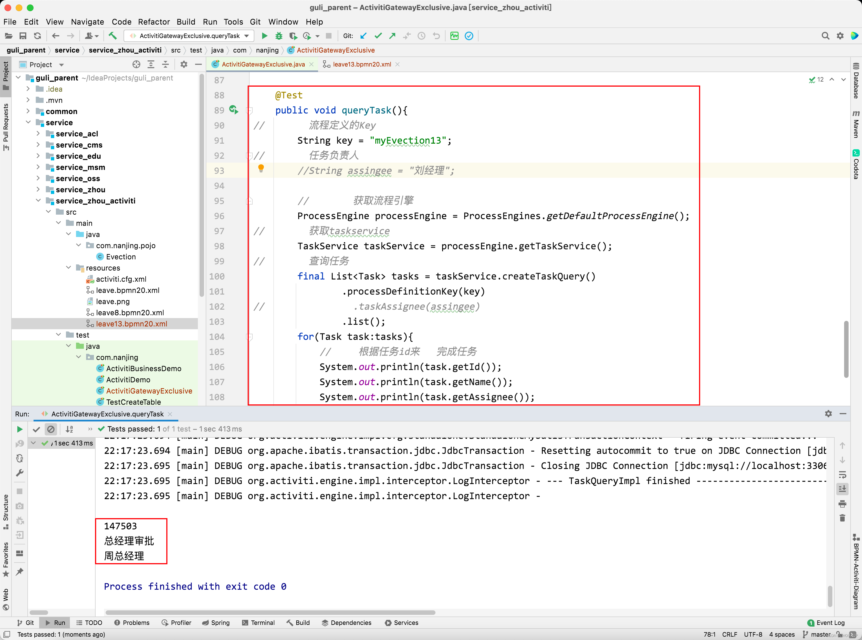The height and width of the screenshot is (640, 862).
Task: Click Git update project arrow icon
Action: (x=363, y=36)
